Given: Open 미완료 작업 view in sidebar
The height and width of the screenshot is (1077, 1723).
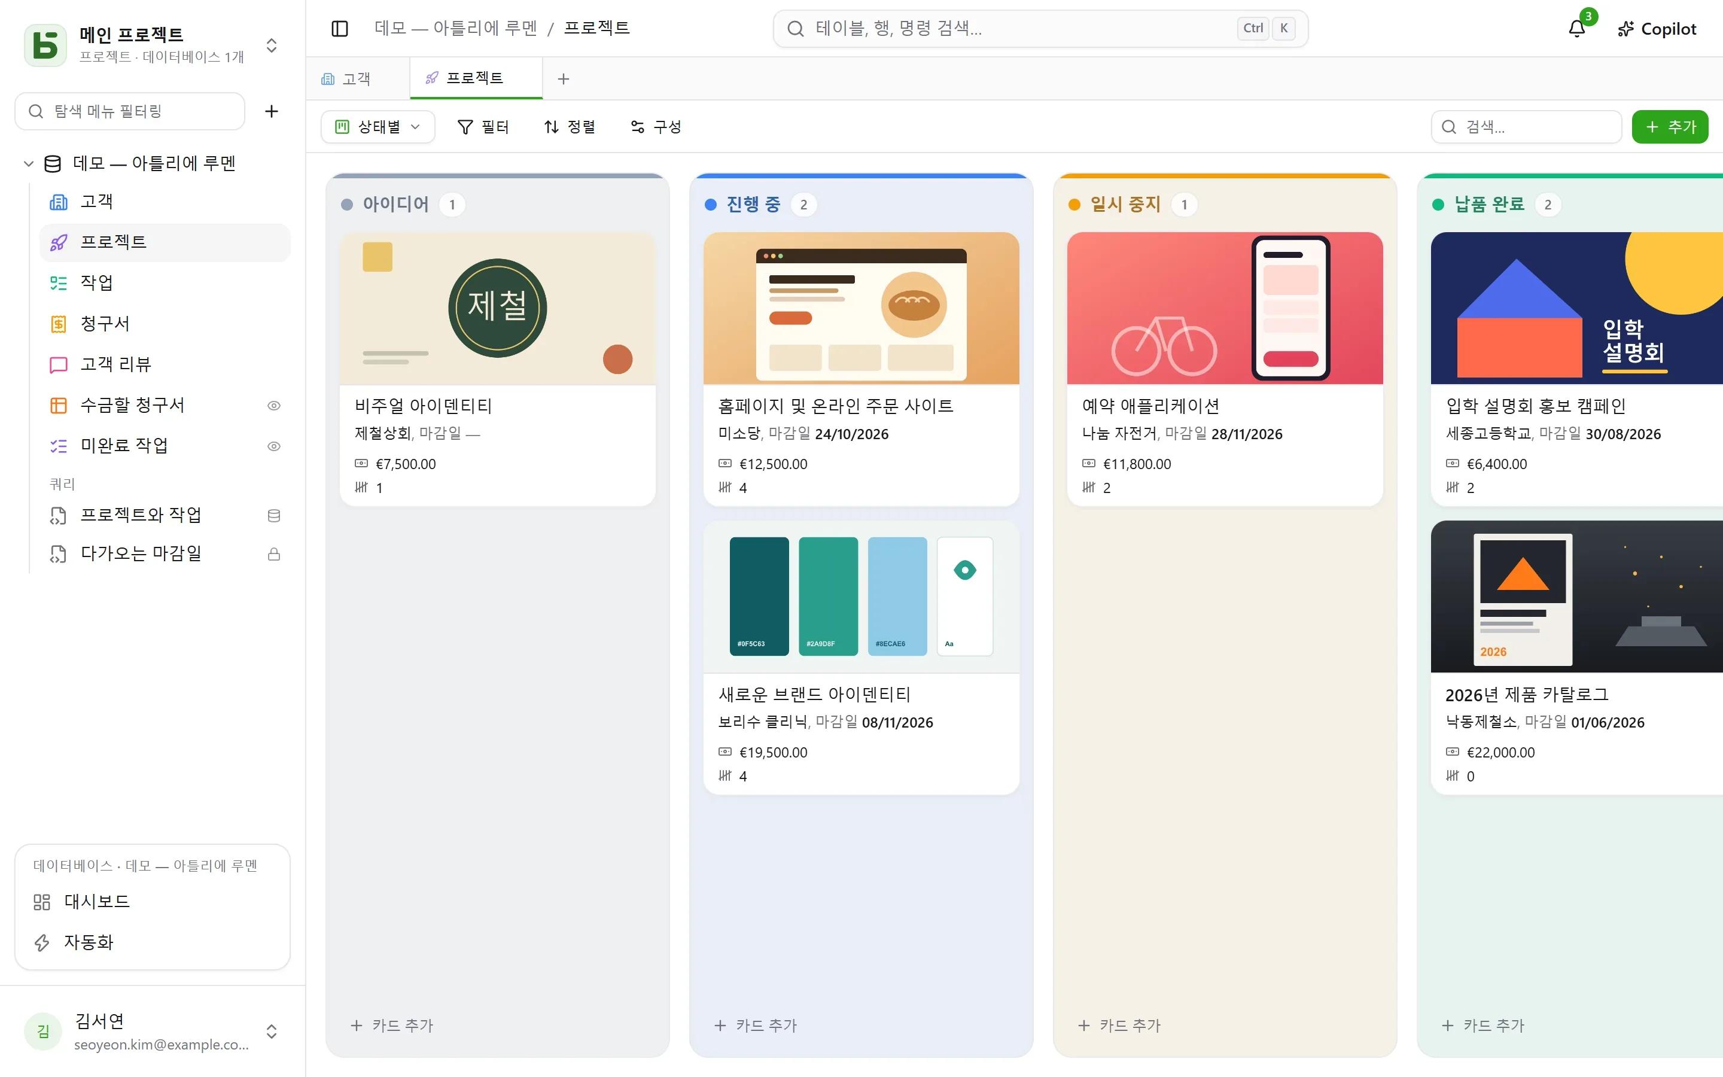Looking at the screenshot, I should (x=165, y=446).
